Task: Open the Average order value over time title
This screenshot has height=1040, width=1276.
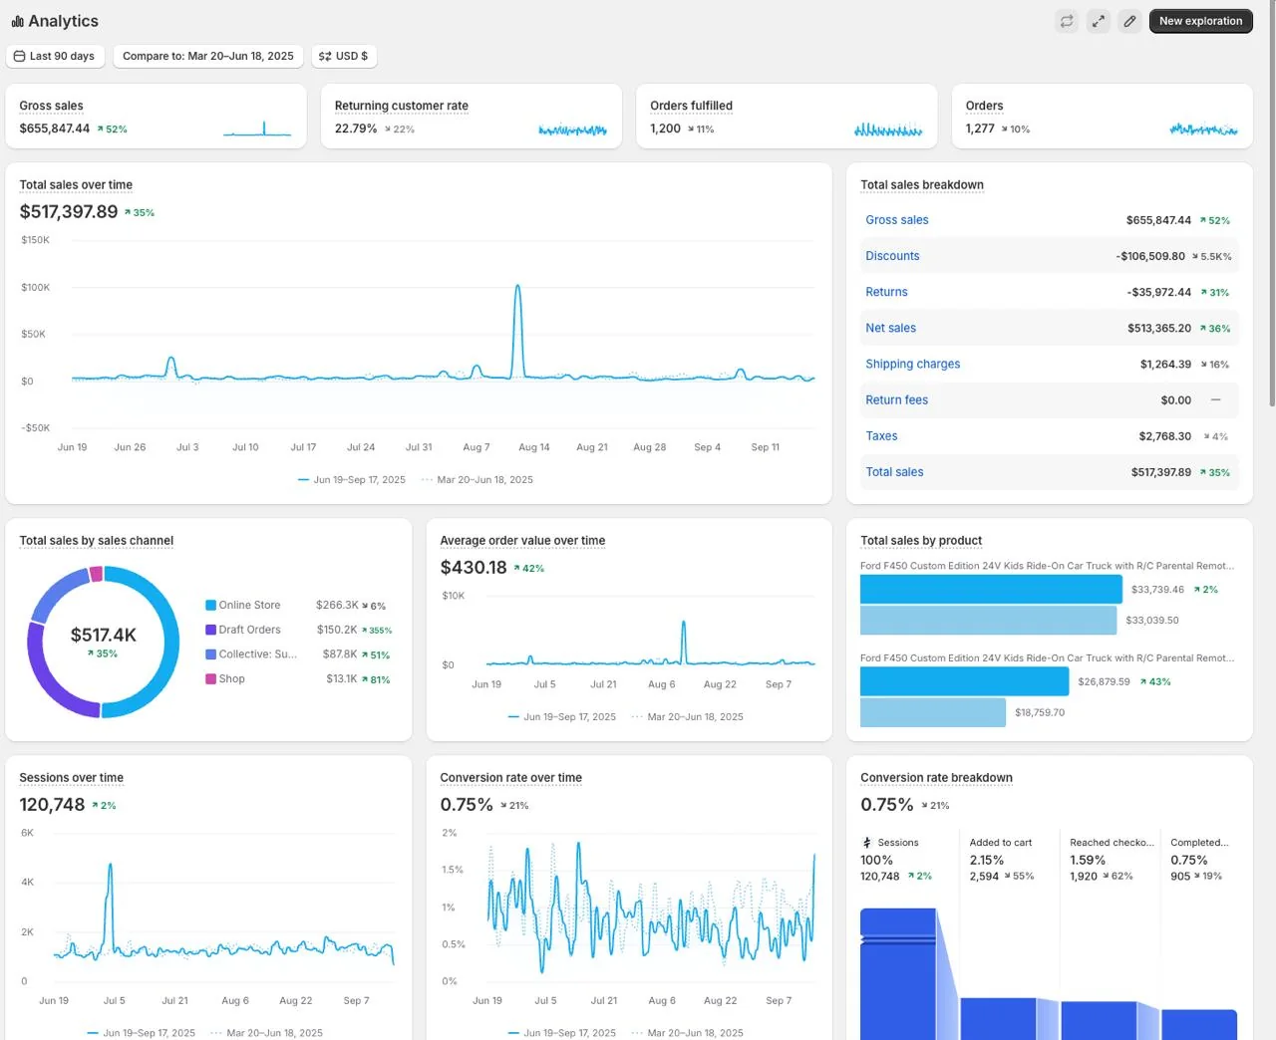Action: pos(522,541)
